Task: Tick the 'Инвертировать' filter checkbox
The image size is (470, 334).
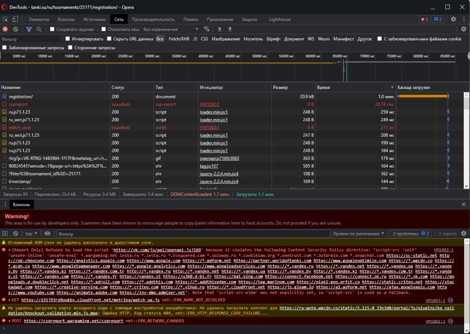Action: (68, 39)
